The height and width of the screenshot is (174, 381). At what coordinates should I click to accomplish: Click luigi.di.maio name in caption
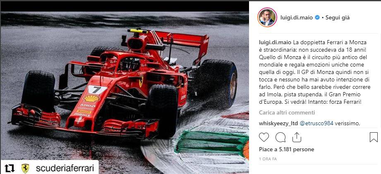pos(275,42)
